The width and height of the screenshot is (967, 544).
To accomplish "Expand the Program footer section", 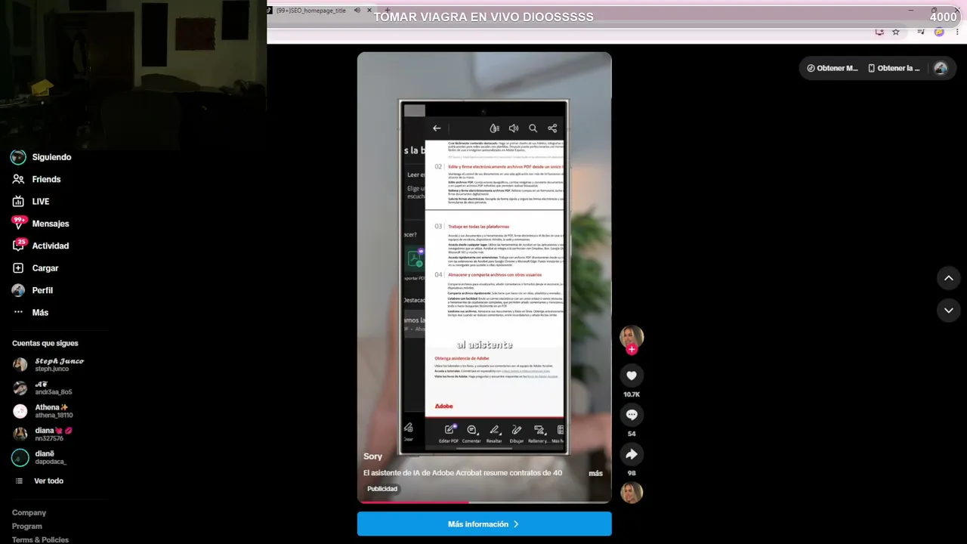I will coord(27,527).
